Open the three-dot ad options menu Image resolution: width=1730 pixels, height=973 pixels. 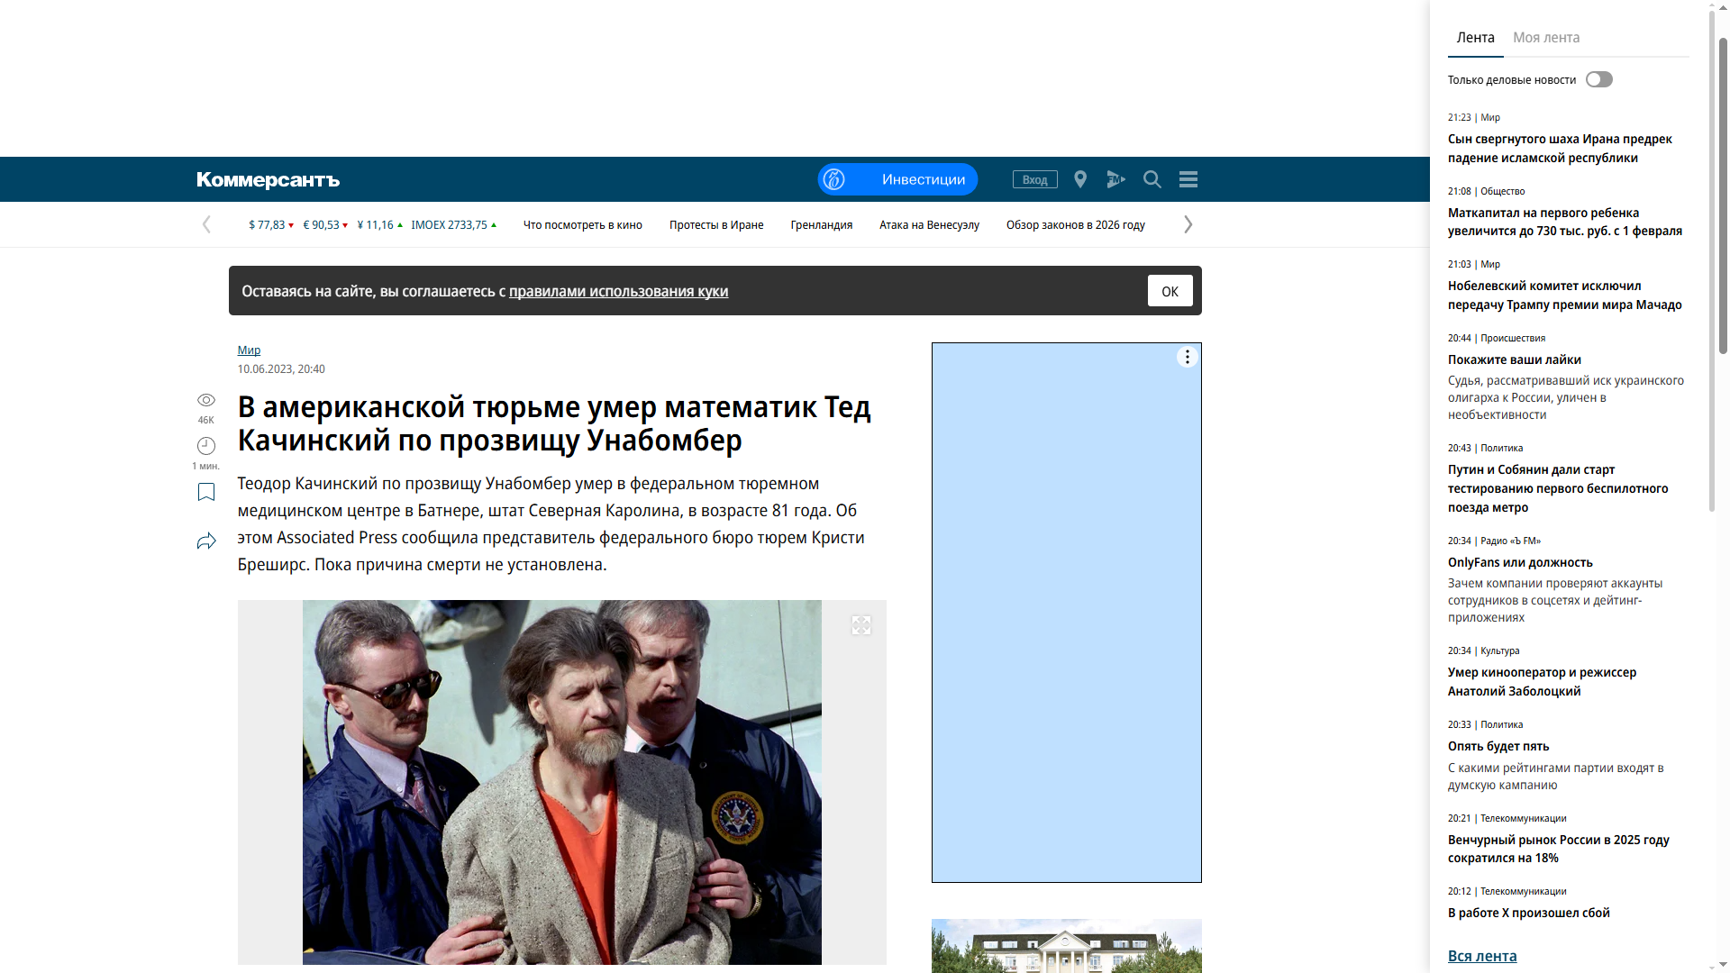point(1187,358)
